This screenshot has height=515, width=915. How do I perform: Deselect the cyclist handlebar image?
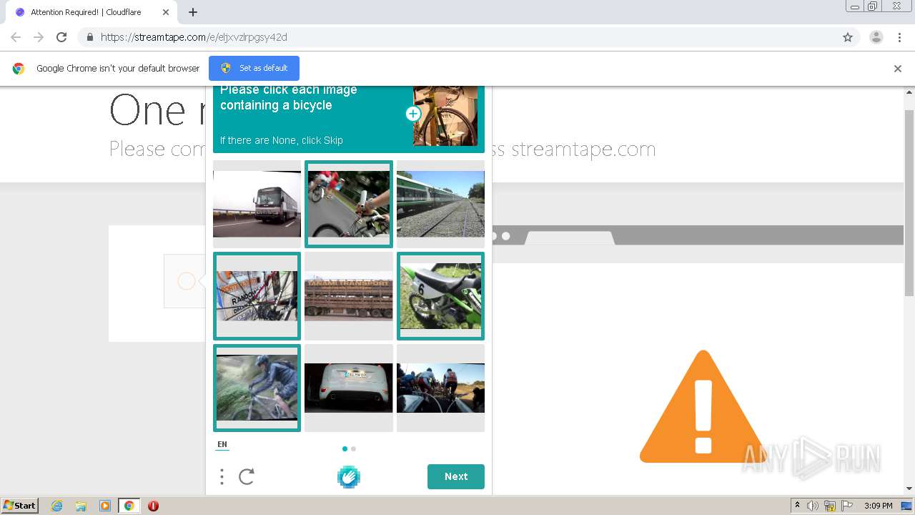(x=349, y=204)
